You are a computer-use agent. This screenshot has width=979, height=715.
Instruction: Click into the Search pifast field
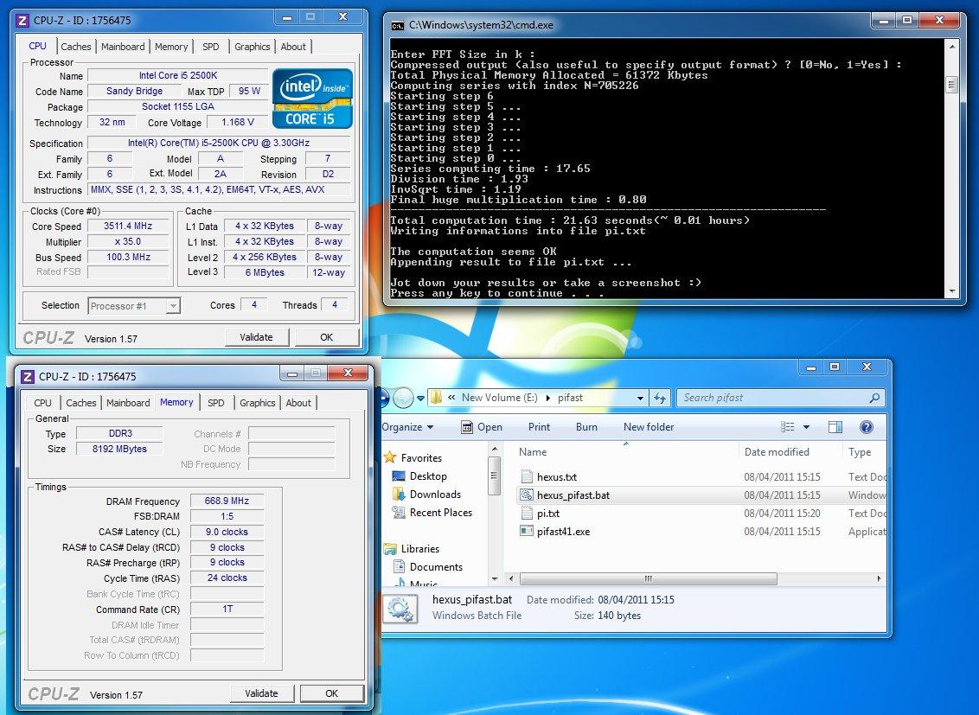coord(772,398)
